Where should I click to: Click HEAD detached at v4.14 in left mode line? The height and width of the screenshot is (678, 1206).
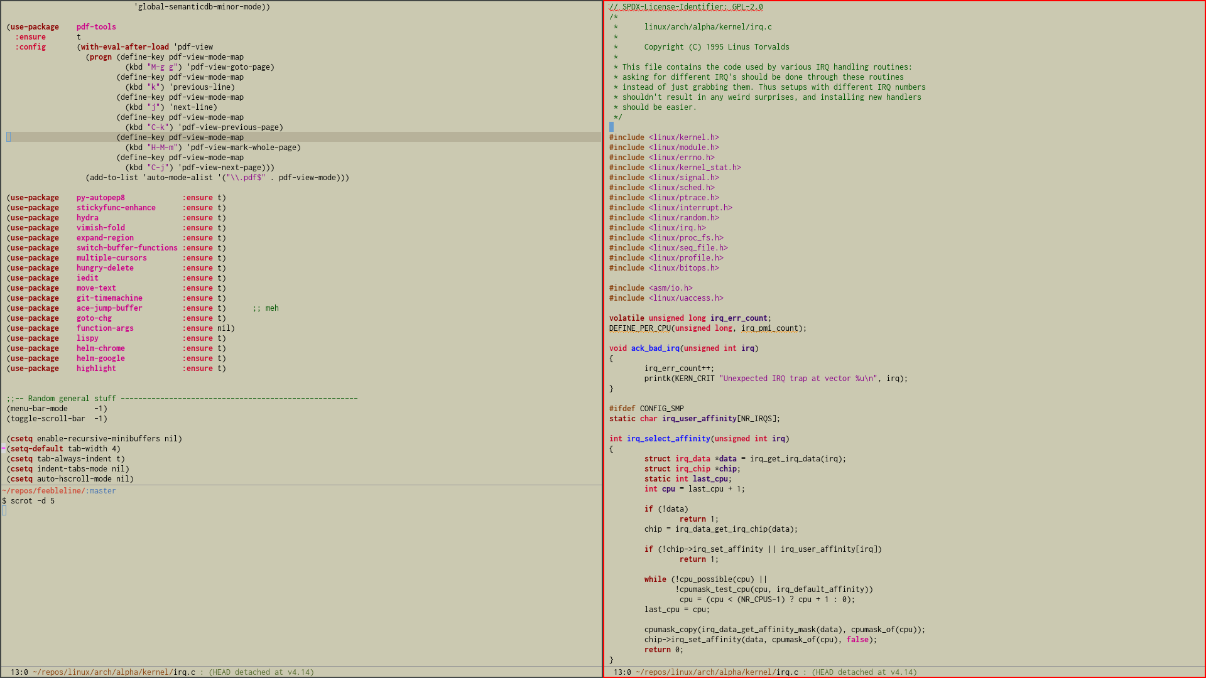pyautogui.click(x=261, y=672)
